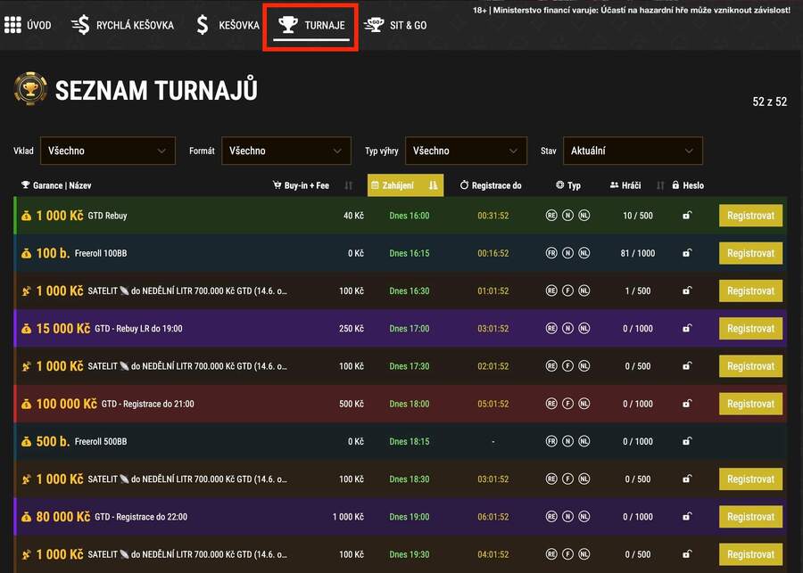Register for the 18:30 Satelit tournament

pos(750,479)
